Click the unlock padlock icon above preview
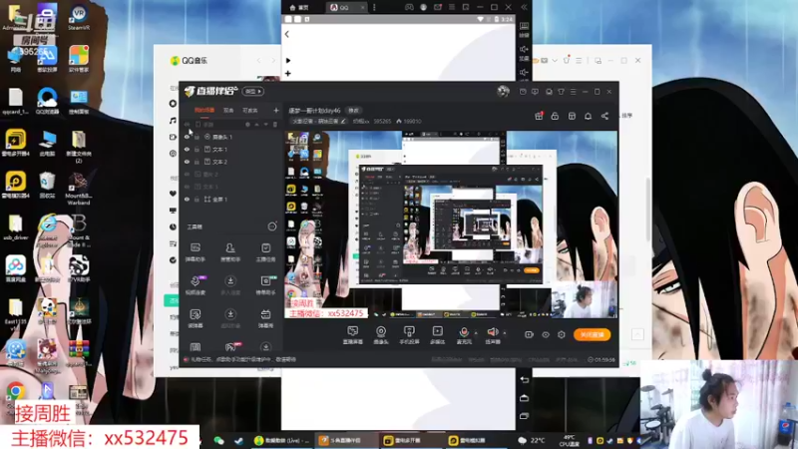The width and height of the screenshot is (798, 449). (x=555, y=116)
